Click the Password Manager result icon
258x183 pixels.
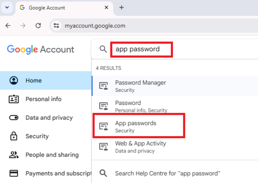point(104,86)
